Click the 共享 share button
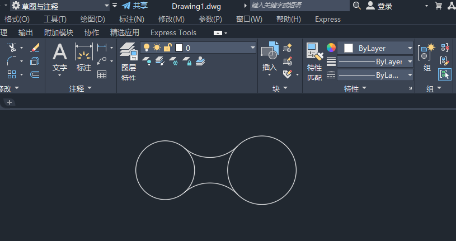 pos(135,6)
